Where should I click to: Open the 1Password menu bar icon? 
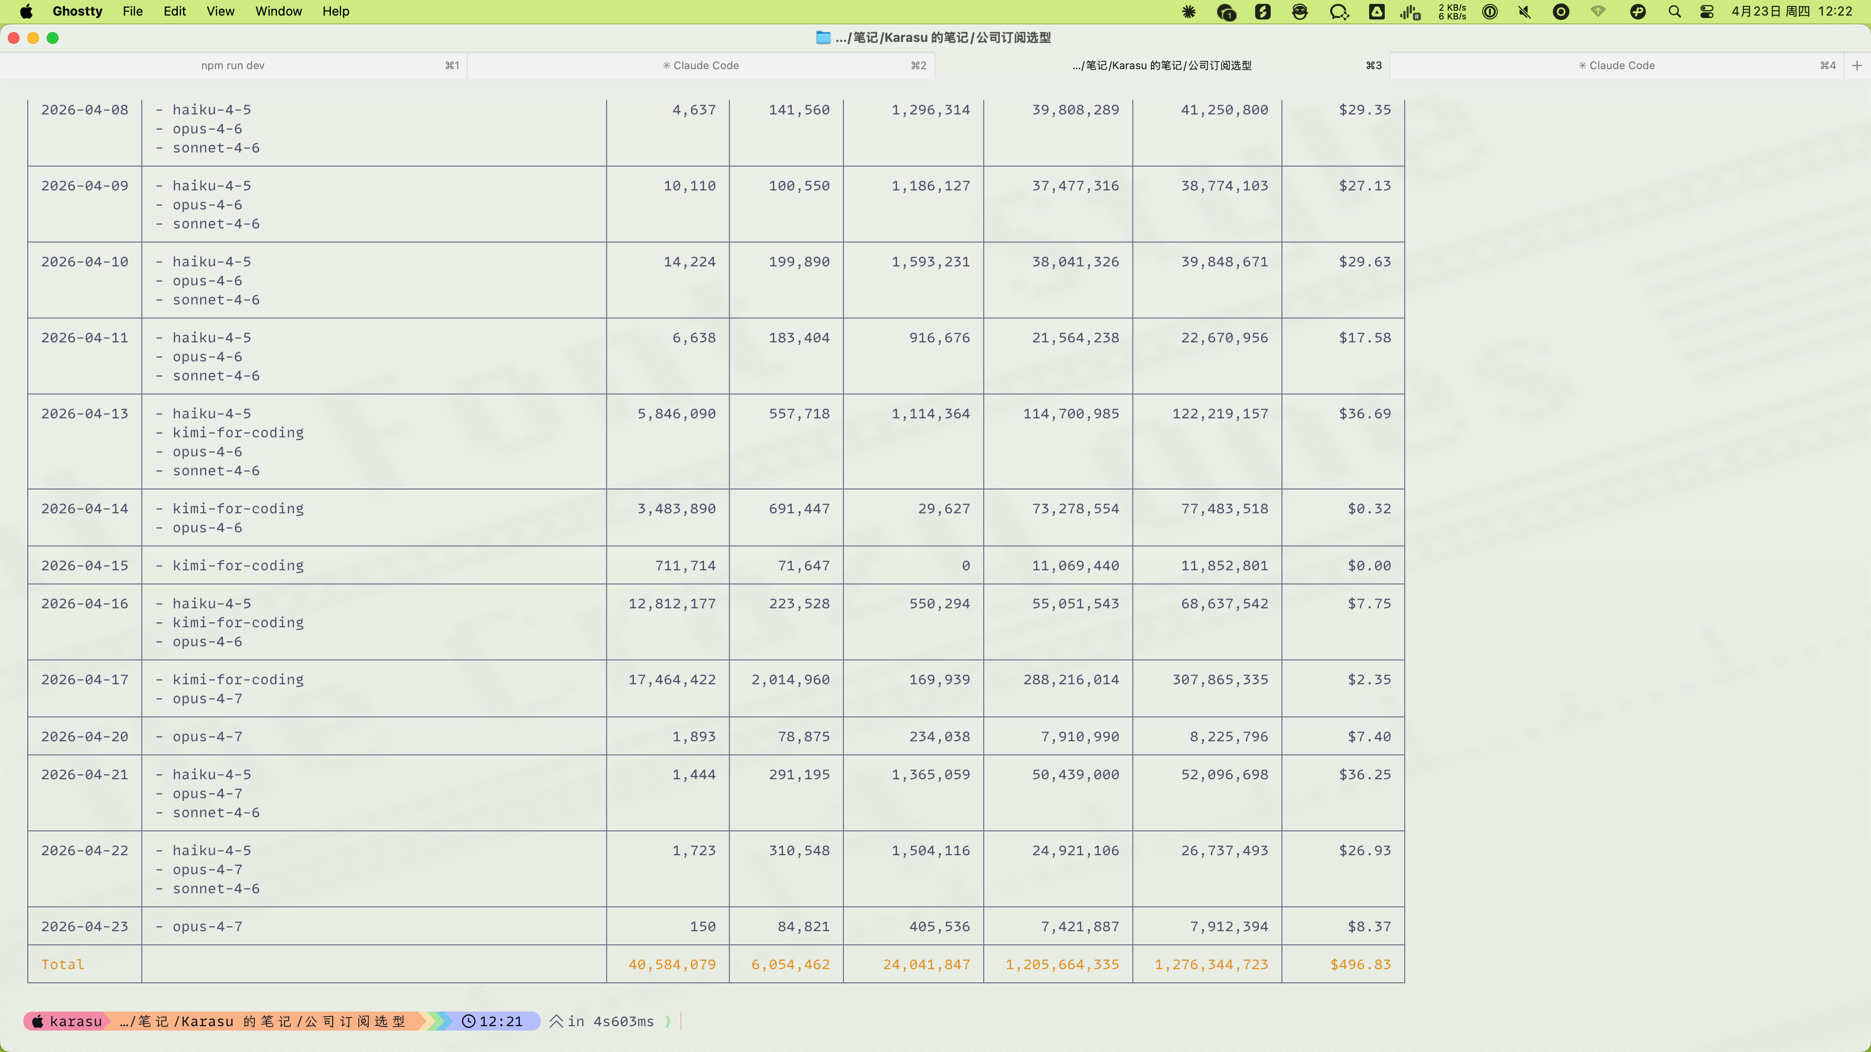click(x=1489, y=12)
